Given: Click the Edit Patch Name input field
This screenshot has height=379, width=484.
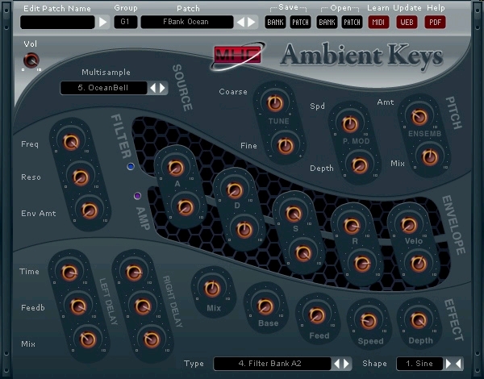Looking at the screenshot, I should click(57, 22).
